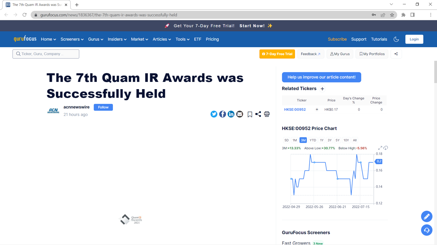
Task: Select 3M chart range
Action: (x=303, y=140)
